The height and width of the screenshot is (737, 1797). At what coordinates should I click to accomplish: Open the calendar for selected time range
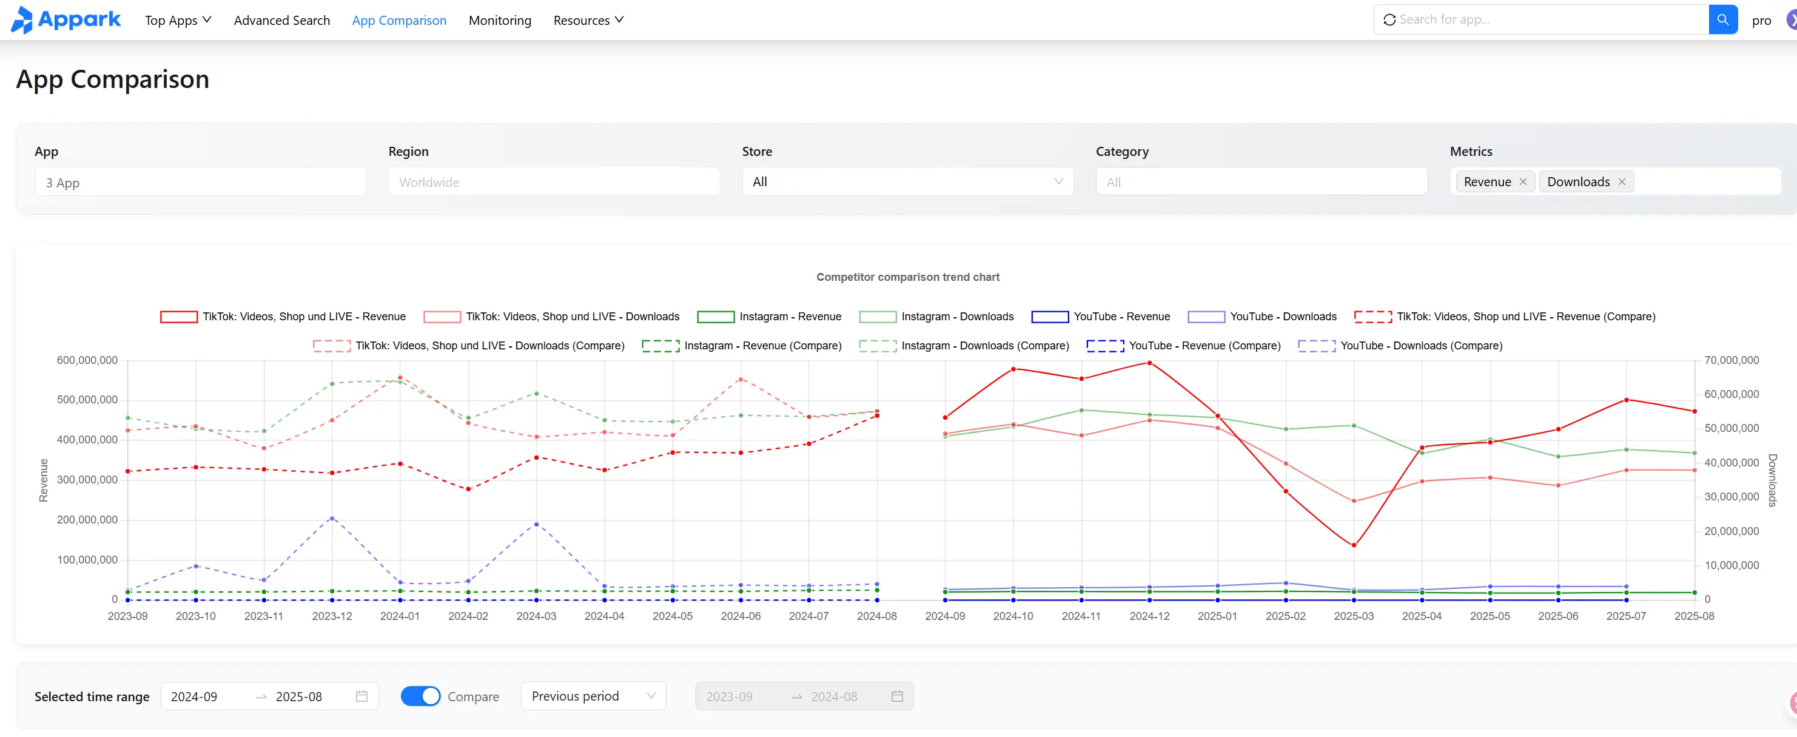tap(361, 696)
